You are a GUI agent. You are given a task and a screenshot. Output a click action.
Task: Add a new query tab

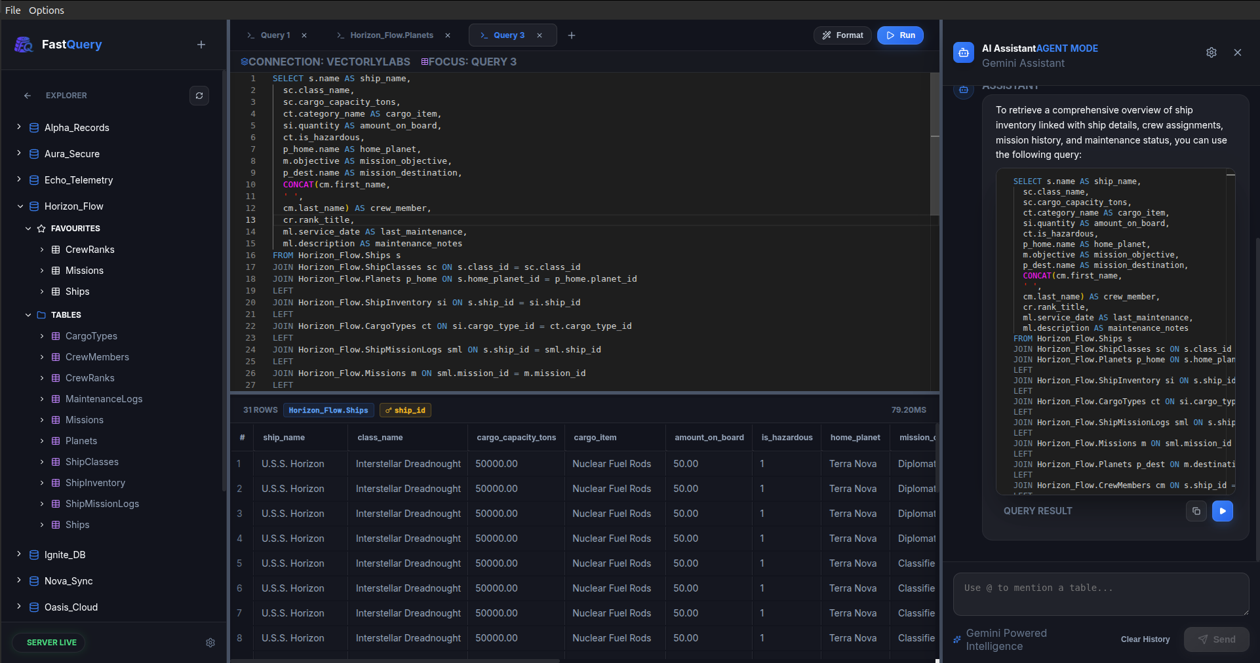pos(572,35)
